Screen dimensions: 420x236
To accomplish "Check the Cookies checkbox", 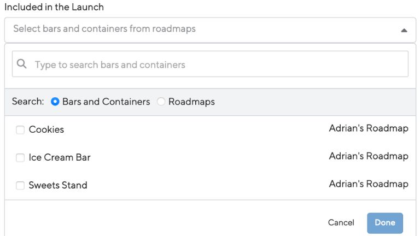I will coord(20,130).
